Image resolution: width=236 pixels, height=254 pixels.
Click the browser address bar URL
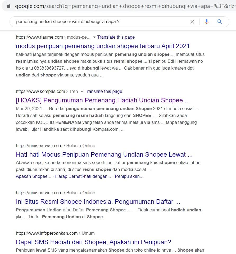(125, 6)
